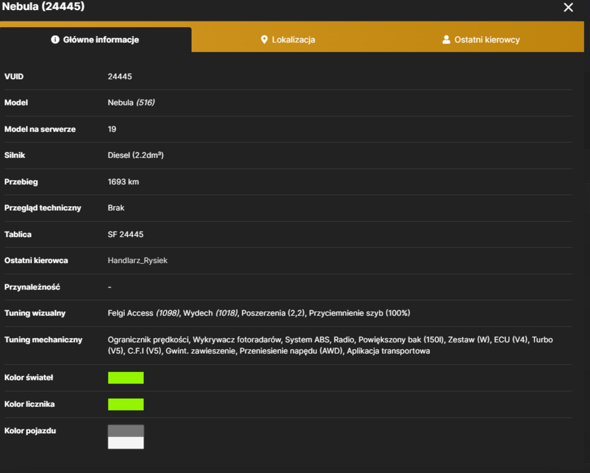This screenshot has width=590, height=473.
Task: Click the gray Kolor pojazdu swatch
Action: coord(126,431)
